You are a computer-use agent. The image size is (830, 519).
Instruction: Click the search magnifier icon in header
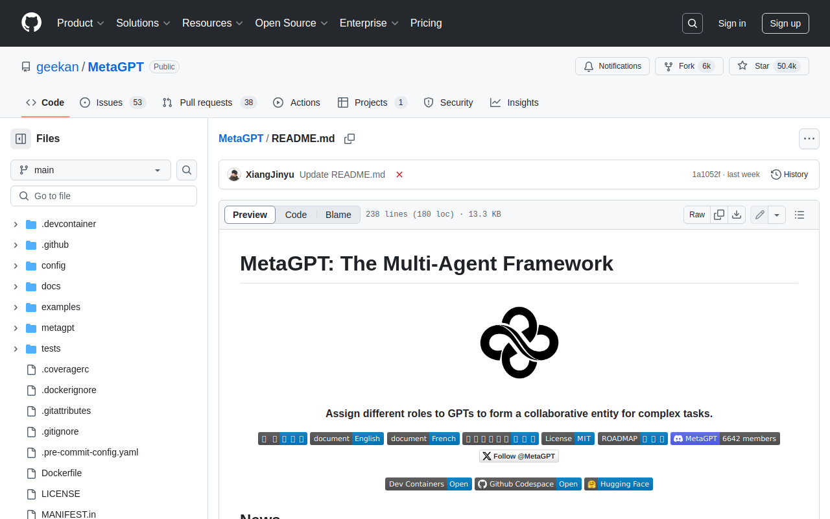tap(693, 23)
